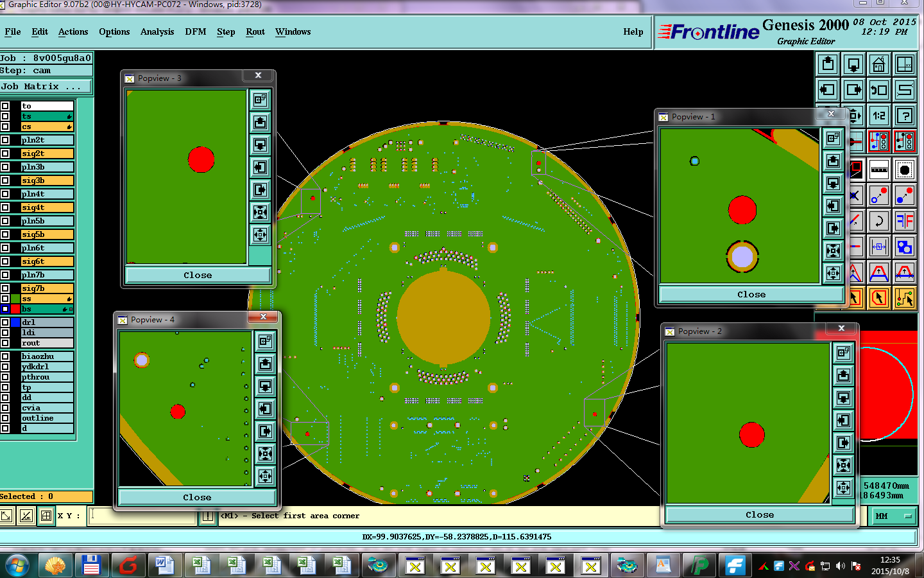This screenshot has width=924, height=578.
Task: Click the overlapping blue shapes icon
Action: (905, 247)
